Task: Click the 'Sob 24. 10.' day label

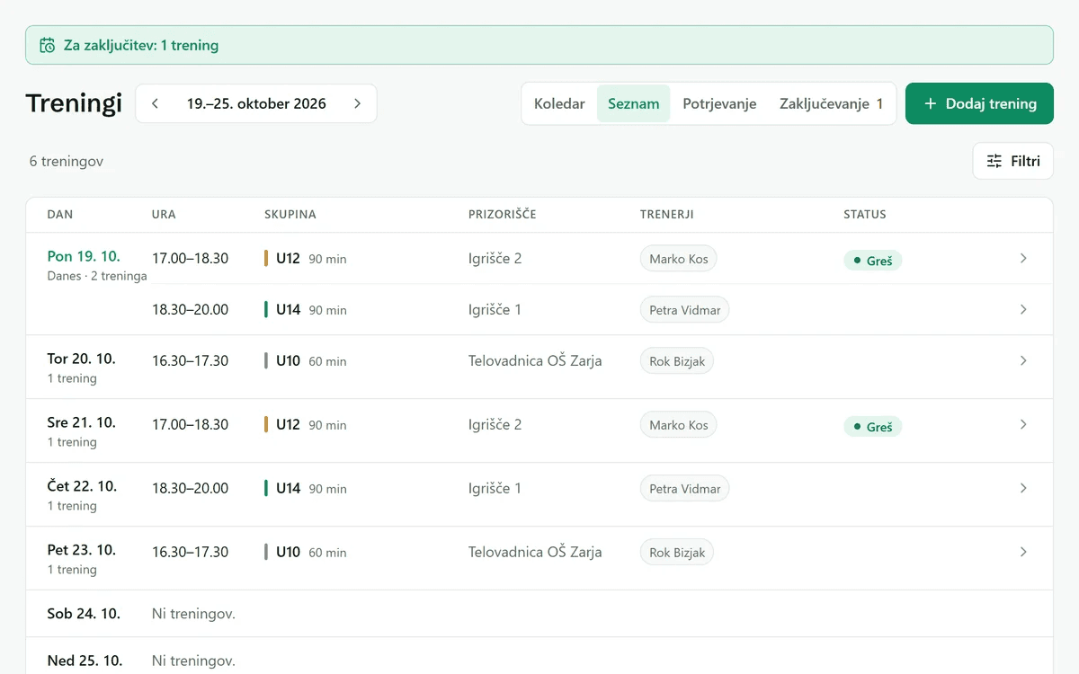Action: (x=84, y=614)
